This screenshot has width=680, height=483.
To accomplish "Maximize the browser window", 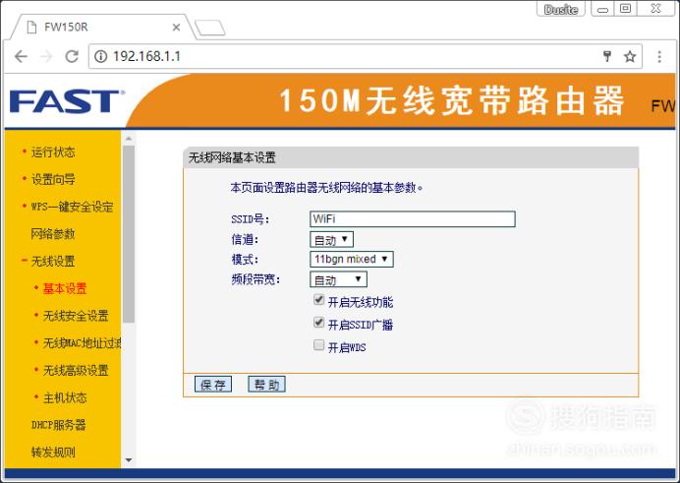I will pos(625,9).
